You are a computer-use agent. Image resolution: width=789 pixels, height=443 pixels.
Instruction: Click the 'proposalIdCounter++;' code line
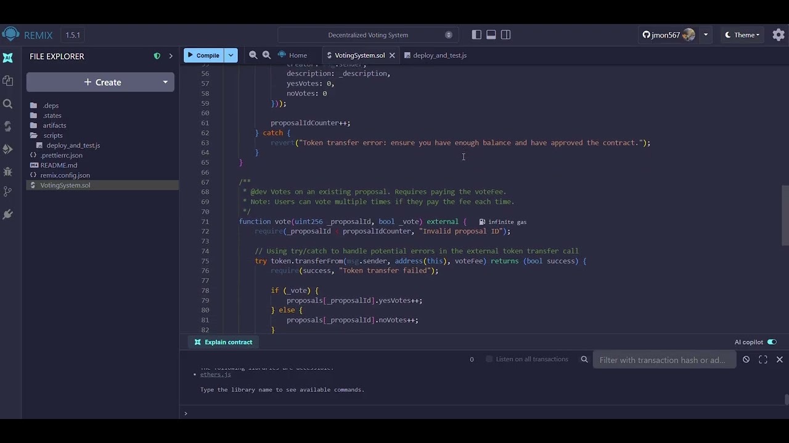click(x=311, y=123)
